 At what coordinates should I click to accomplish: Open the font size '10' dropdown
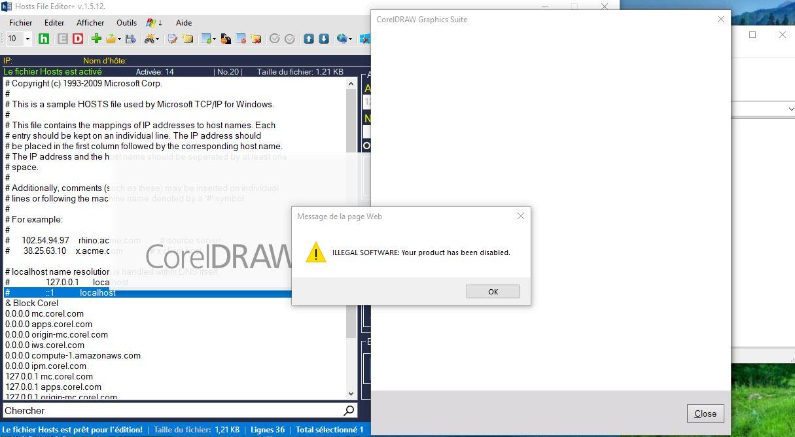(27, 39)
